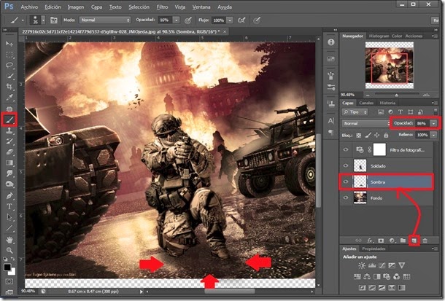Select the Crop tool
445x301 pixels.
[x=9, y=87]
